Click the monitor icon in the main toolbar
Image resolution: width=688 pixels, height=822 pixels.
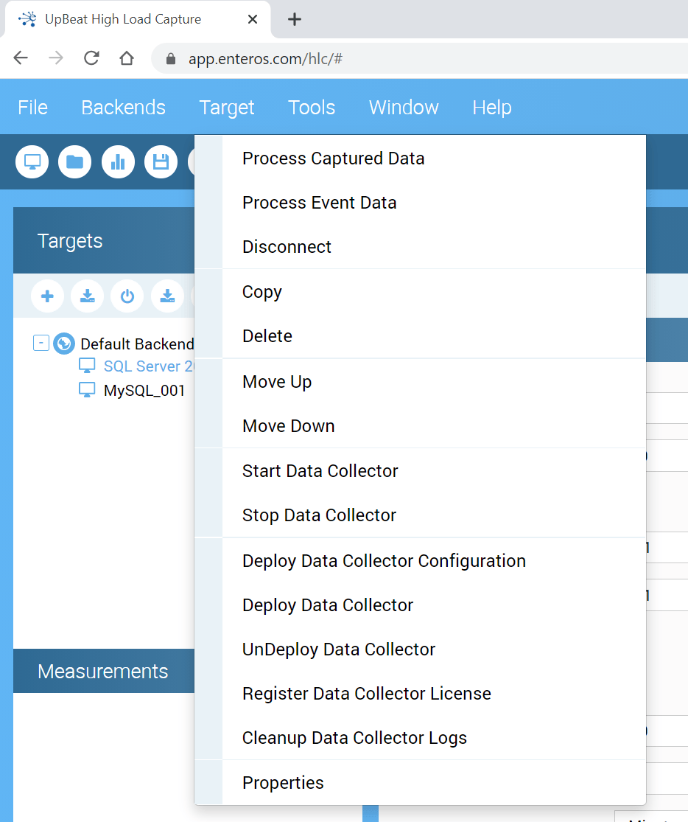pyautogui.click(x=32, y=162)
